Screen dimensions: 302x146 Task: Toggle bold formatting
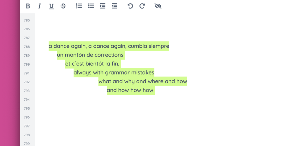(x=28, y=6)
